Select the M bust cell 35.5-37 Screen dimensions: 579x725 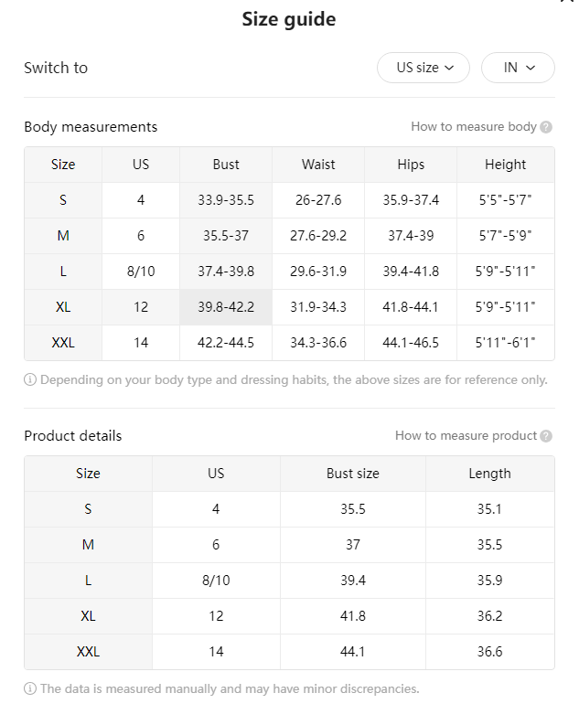226,236
